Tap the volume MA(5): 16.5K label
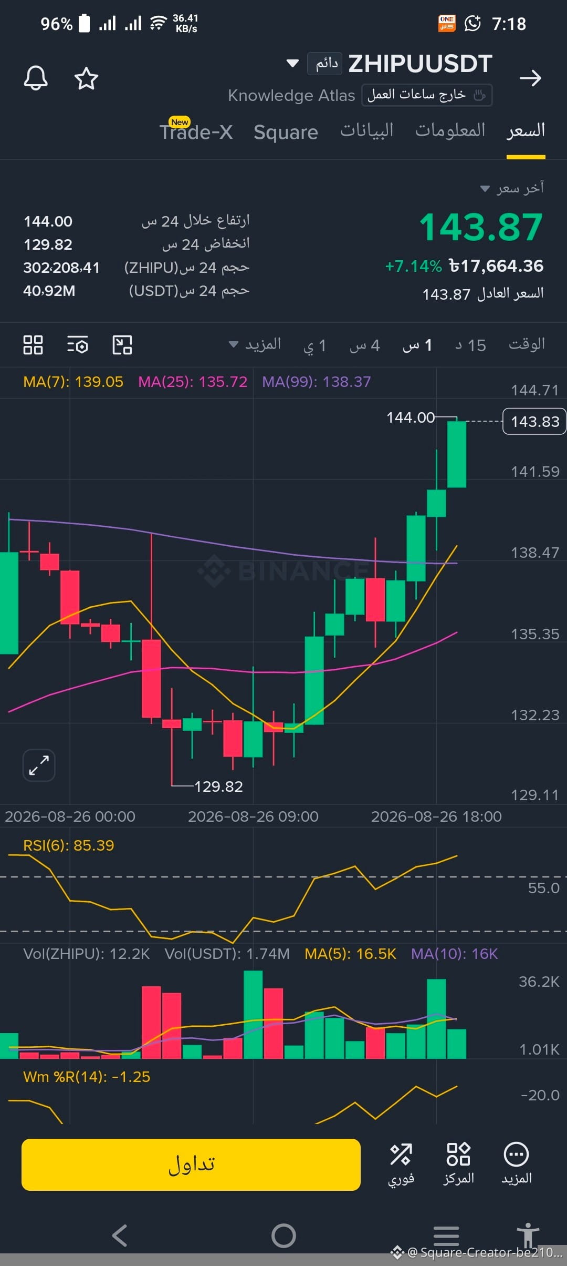The image size is (567, 1266). click(350, 954)
